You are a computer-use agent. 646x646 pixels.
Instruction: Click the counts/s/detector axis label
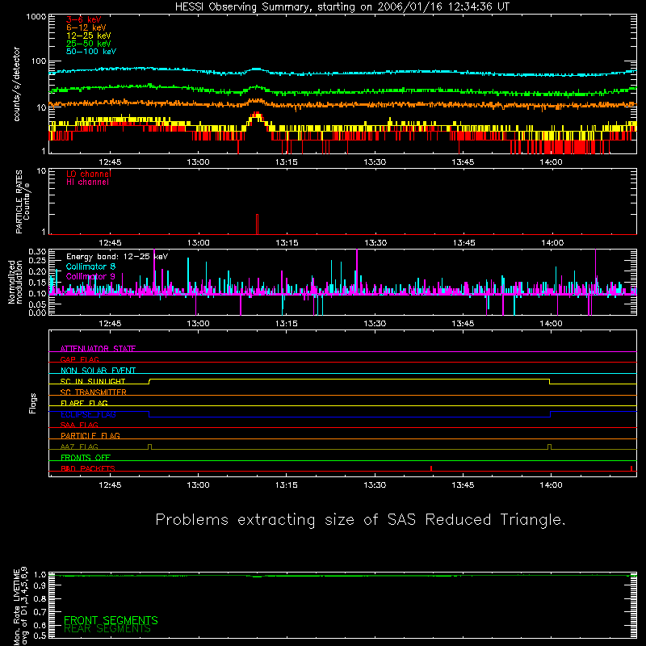[x=16, y=84]
